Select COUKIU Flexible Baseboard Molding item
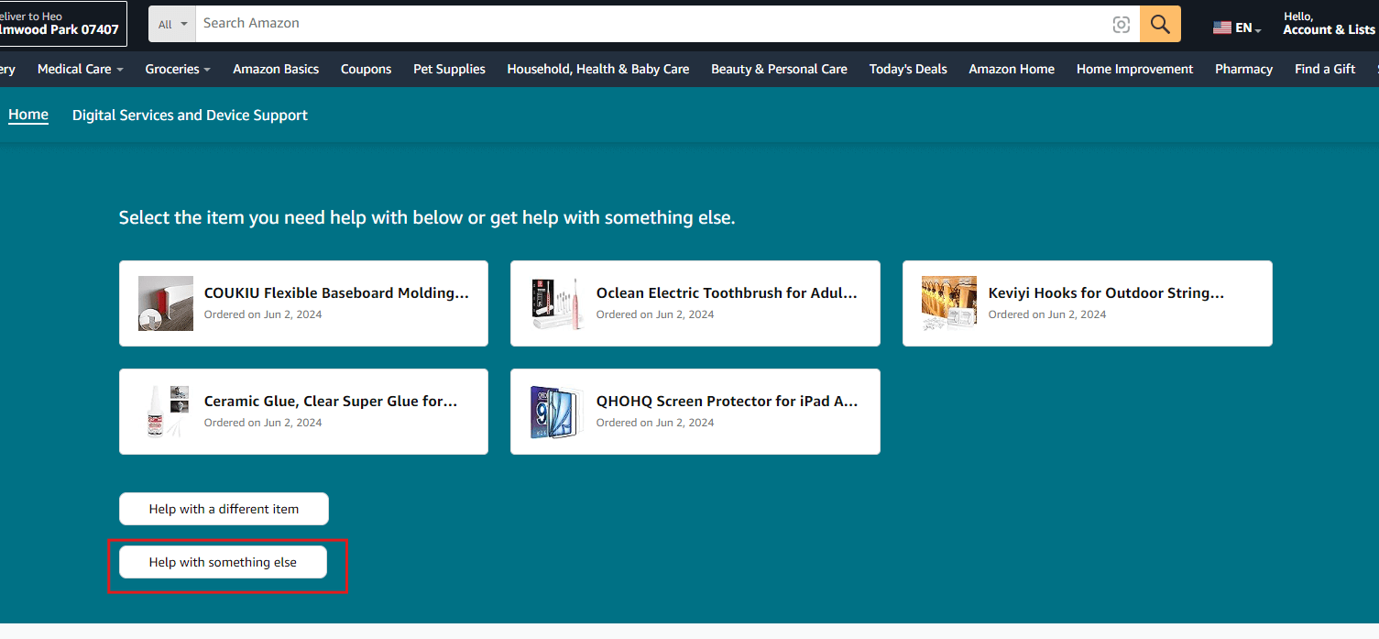 [303, 303]
